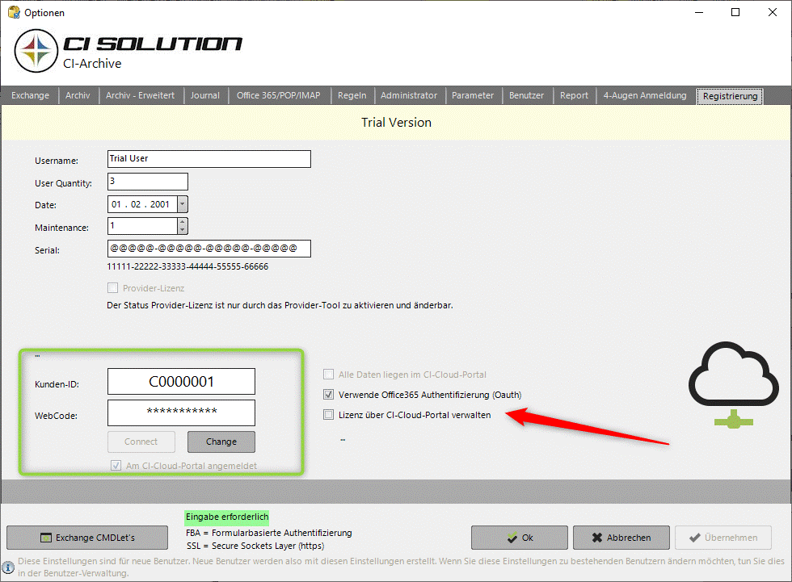Go to the Benutzer tab
Viewport: 792px width, 582px height.
pyautogui.click(x=526, y=95)
